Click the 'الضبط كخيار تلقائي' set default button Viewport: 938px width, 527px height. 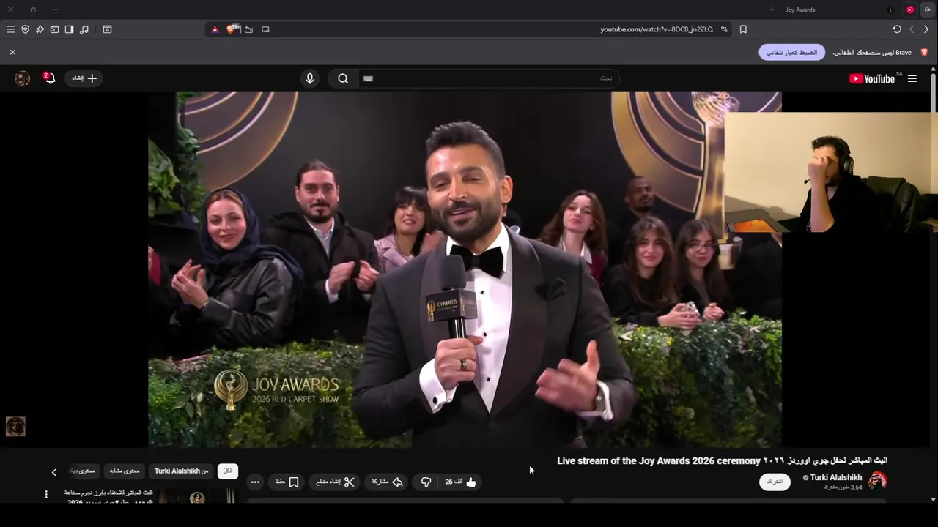click(x=791, y=53)
